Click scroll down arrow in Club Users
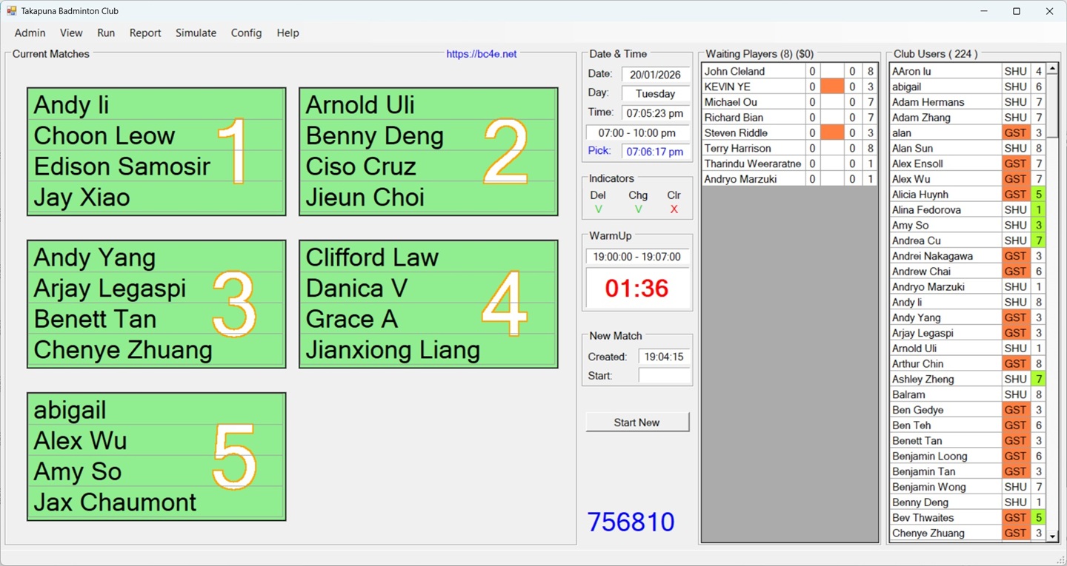The image size is (1067, 566). tap(1052, 536)
